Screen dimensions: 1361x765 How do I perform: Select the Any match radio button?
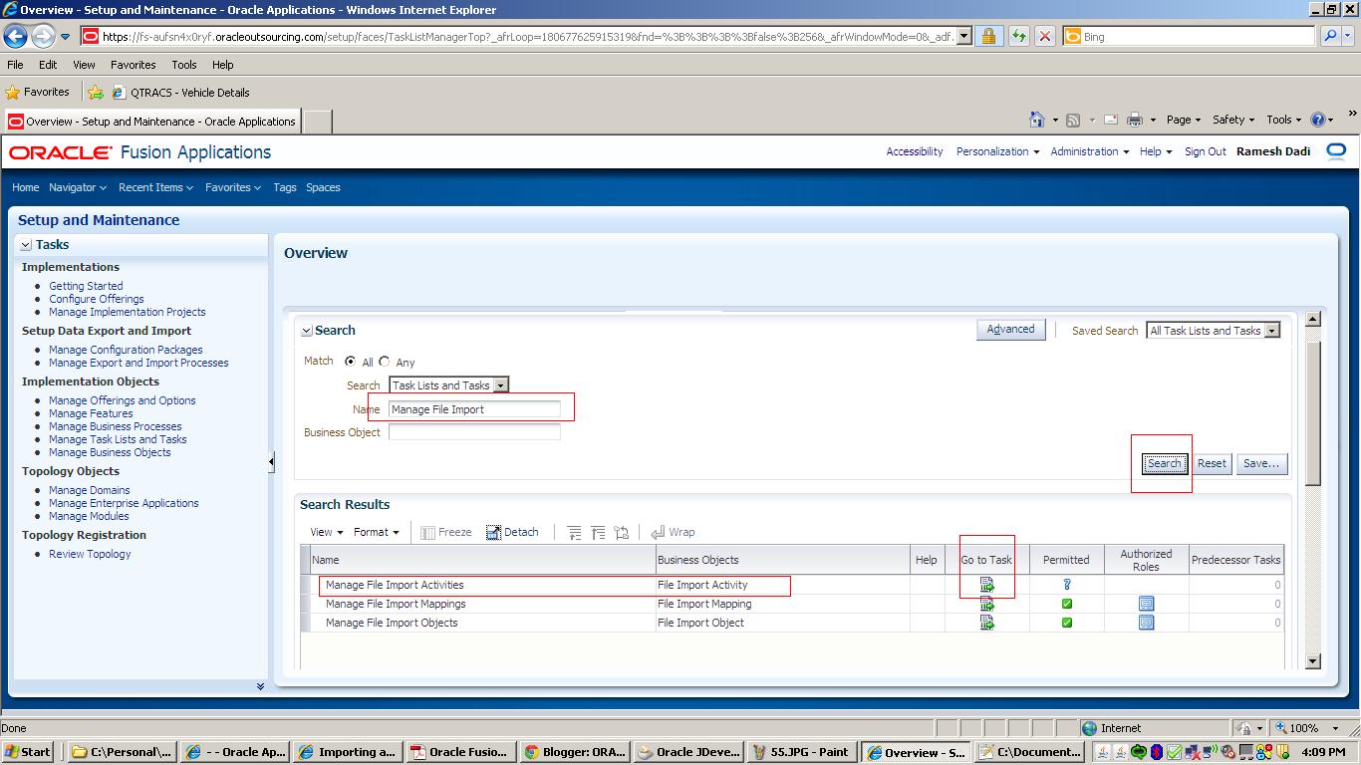[x=384, y=361]
